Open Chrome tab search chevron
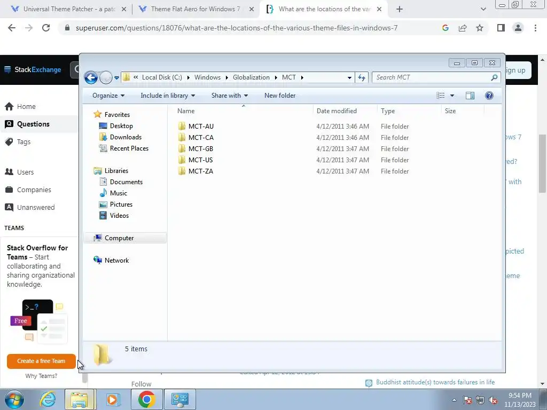Screen dimensions: 547x410 tap(483, 9)
